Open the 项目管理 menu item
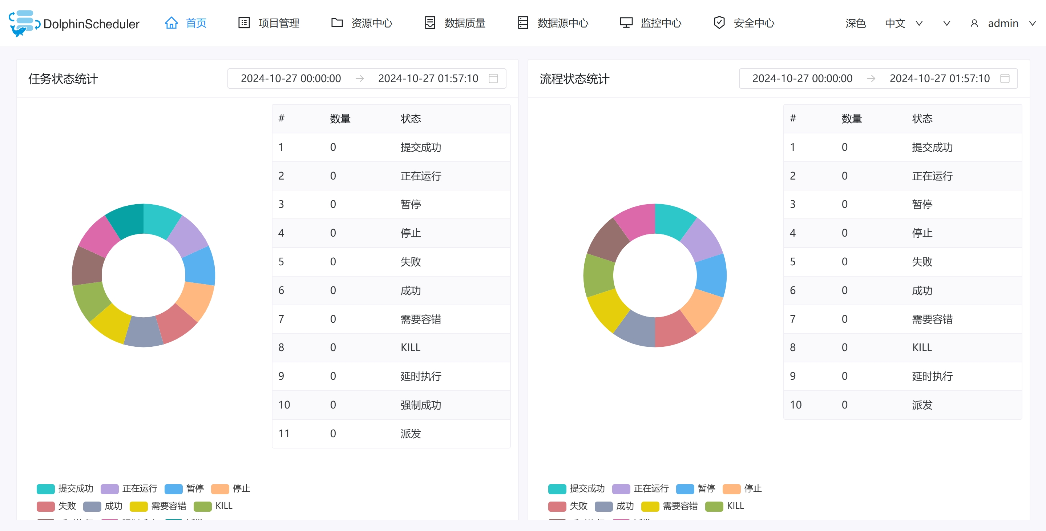Viewport: 1046px width, 531px height. pyautogui.click(x=279, y=23)
